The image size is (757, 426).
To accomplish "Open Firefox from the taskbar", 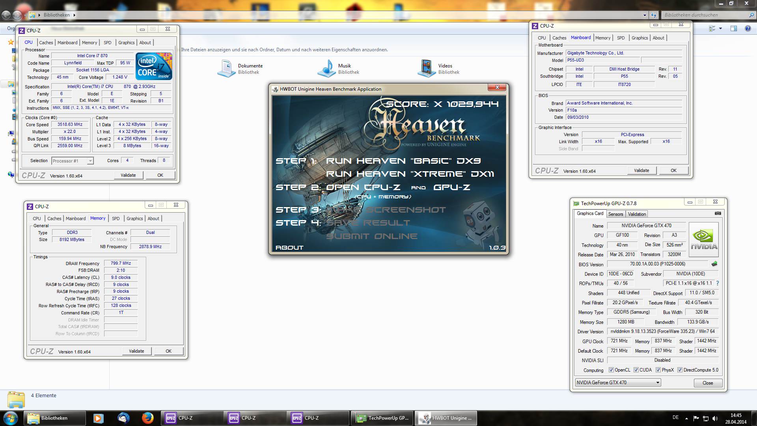I will pos(148,418).
